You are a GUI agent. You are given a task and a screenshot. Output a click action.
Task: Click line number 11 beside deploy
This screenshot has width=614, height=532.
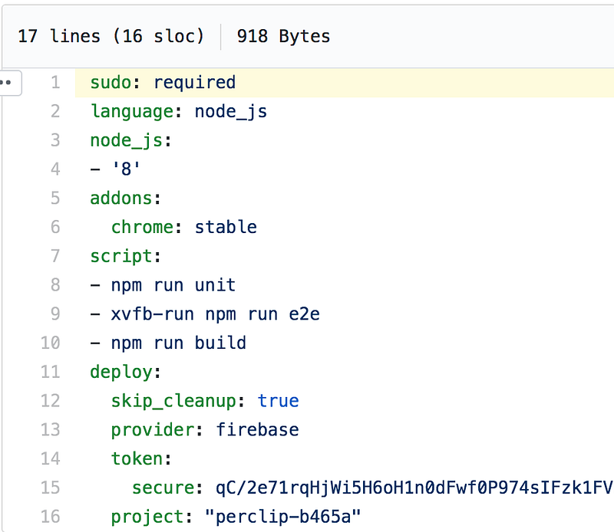click(x=51, y=372)
